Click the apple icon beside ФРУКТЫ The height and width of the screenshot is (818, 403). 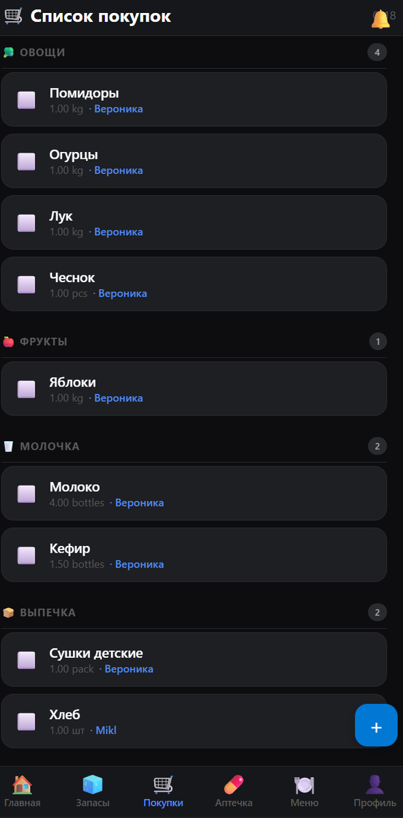[x=10, y=342]
